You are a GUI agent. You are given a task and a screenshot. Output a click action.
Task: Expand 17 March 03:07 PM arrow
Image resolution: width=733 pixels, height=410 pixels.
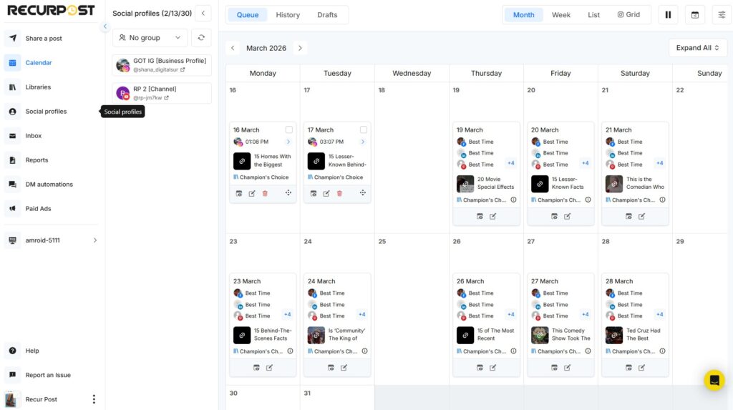(363, 142)
